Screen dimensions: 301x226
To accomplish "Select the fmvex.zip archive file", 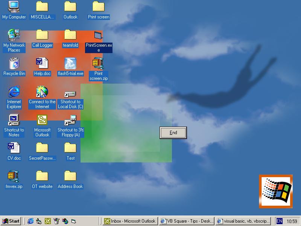I will point(14,177).
